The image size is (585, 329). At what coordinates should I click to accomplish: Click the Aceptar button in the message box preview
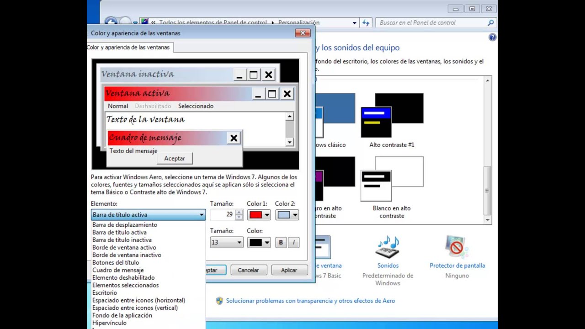pos(175,158)
